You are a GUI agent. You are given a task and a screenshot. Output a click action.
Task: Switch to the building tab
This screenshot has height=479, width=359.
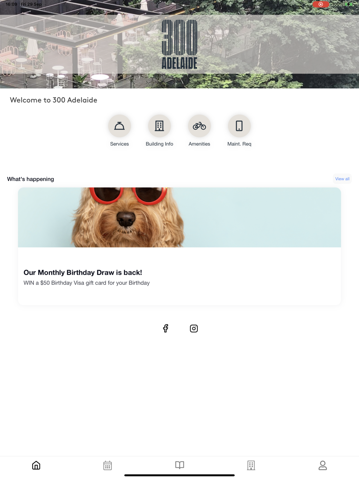[x=251, y=465]
